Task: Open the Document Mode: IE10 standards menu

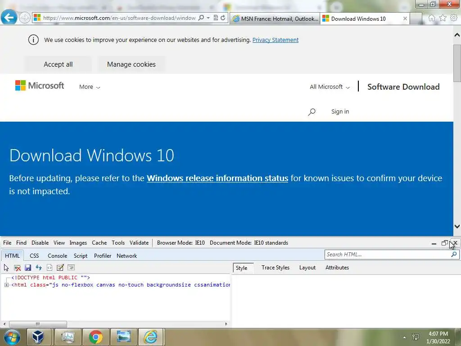Action: point(249,243)
